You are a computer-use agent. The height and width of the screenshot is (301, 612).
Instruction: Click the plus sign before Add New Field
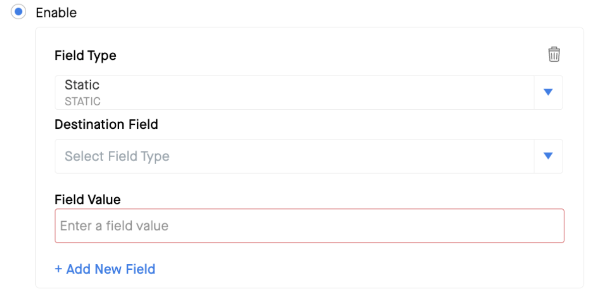coord(58,269)
